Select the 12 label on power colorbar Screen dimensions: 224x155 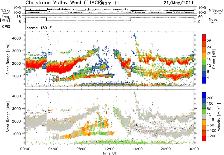pyautogui.click(x=209, y=65)
